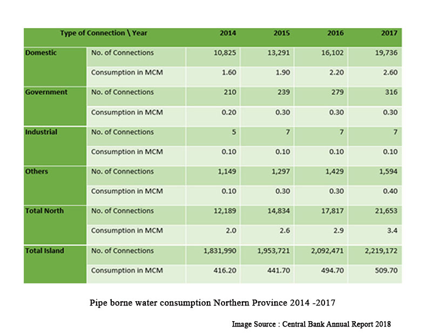
Task: Select the Total North row label
Action: 44,211
